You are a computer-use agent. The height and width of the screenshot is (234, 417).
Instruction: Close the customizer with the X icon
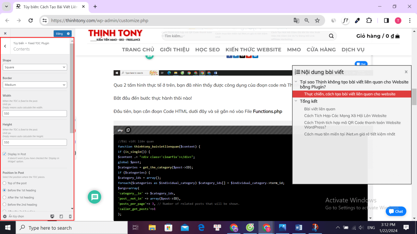5,33
